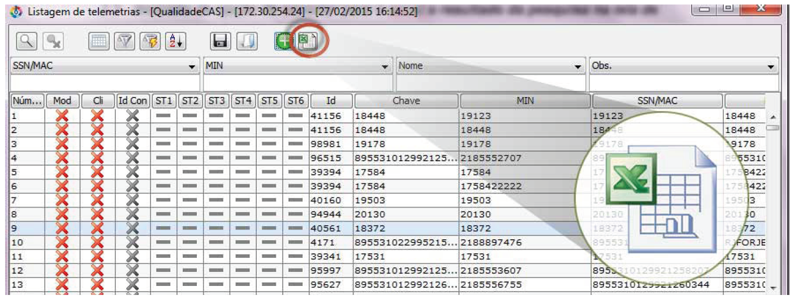The image size is (794, 304).
Task: Select Id cell 4171
Action: pos(331,243)
